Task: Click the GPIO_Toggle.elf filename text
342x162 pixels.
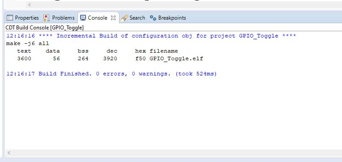Action: tap(176, 59)
